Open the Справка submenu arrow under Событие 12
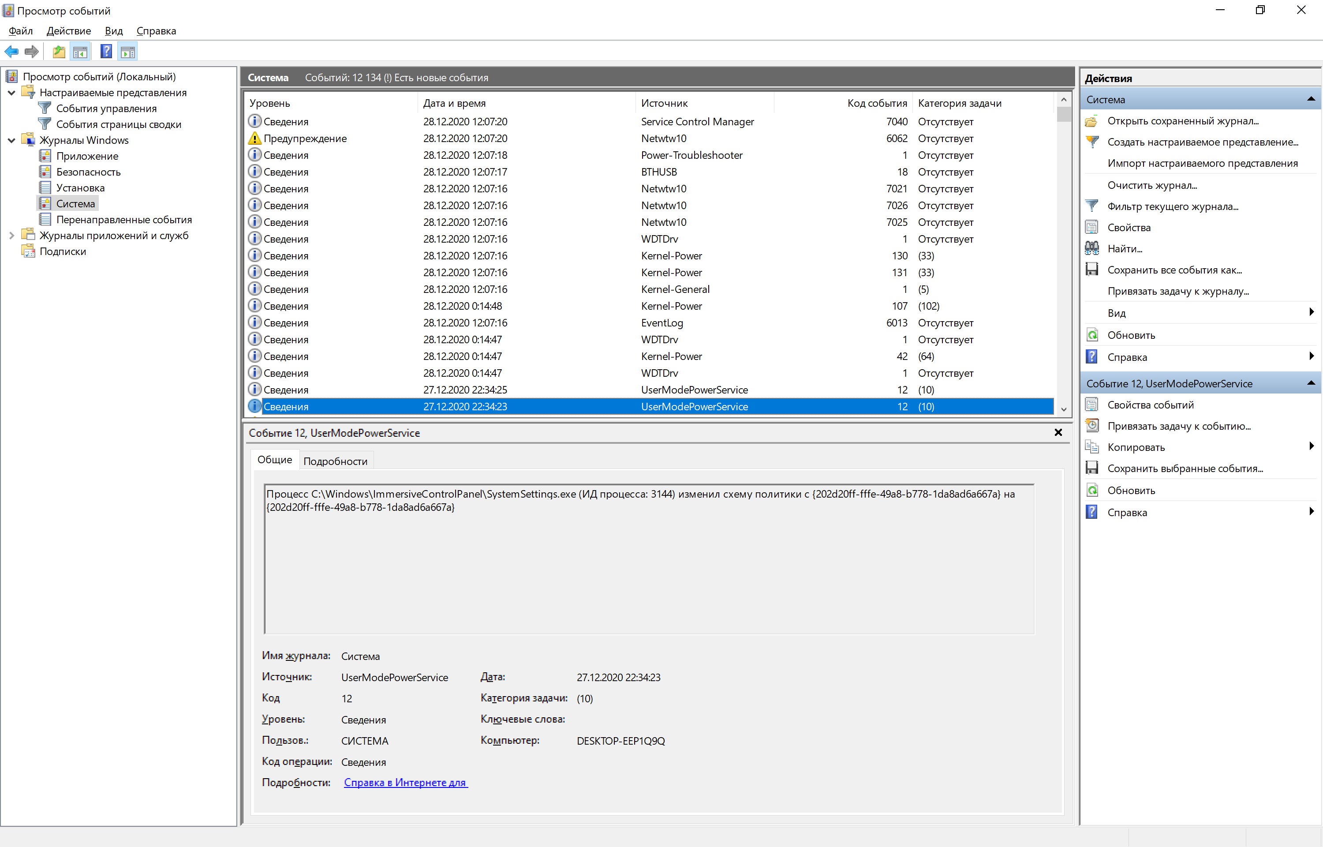Viewport: 1323px width, 847px height. tap(1312, 511)
